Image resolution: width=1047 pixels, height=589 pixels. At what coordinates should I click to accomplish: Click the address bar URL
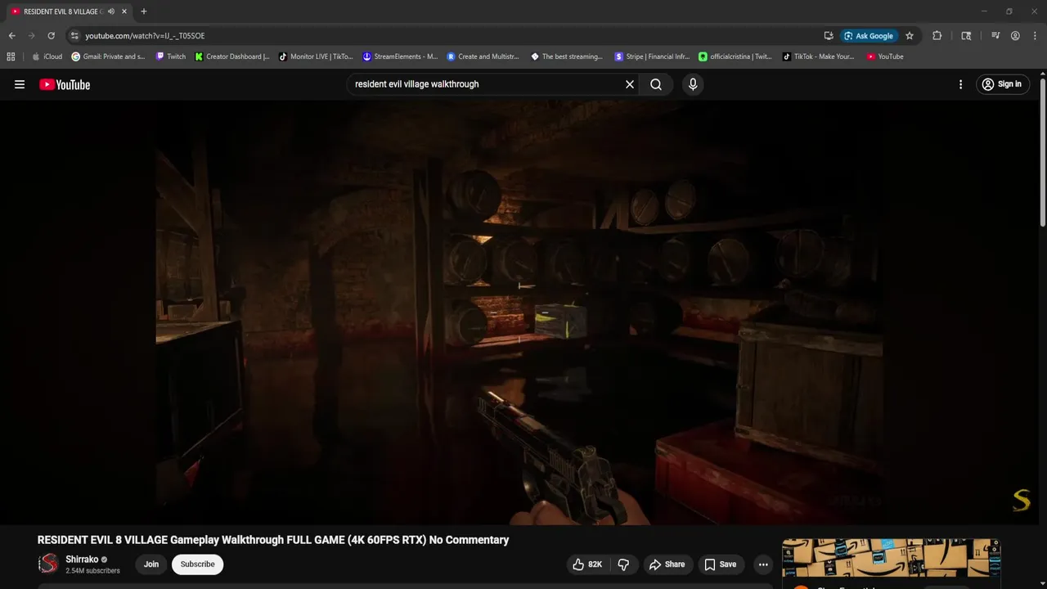tap(145, 36)
